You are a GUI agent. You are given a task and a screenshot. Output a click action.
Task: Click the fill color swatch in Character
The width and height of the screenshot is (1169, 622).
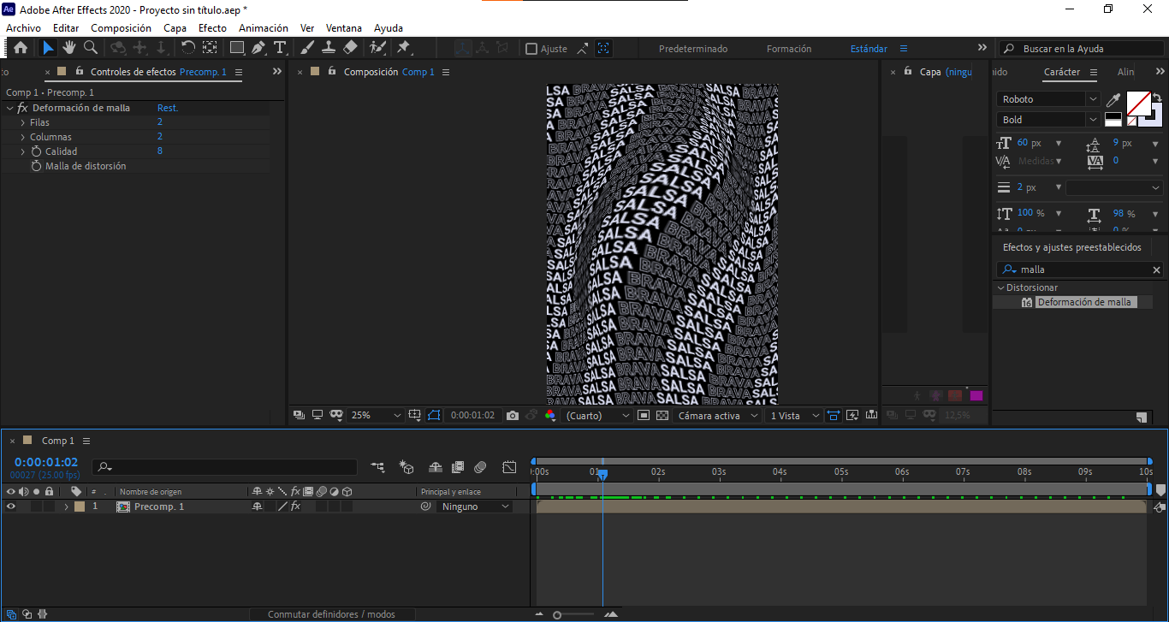[x=1137, y=104]
